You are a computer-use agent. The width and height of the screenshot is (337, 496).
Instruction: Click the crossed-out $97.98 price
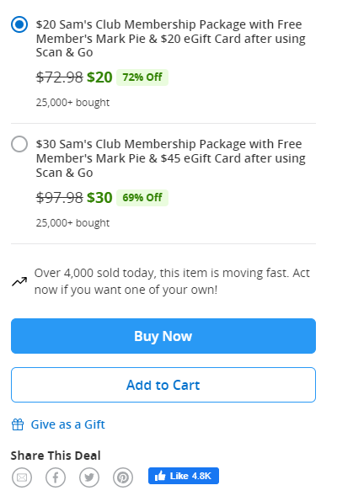(x=60, y=198)
